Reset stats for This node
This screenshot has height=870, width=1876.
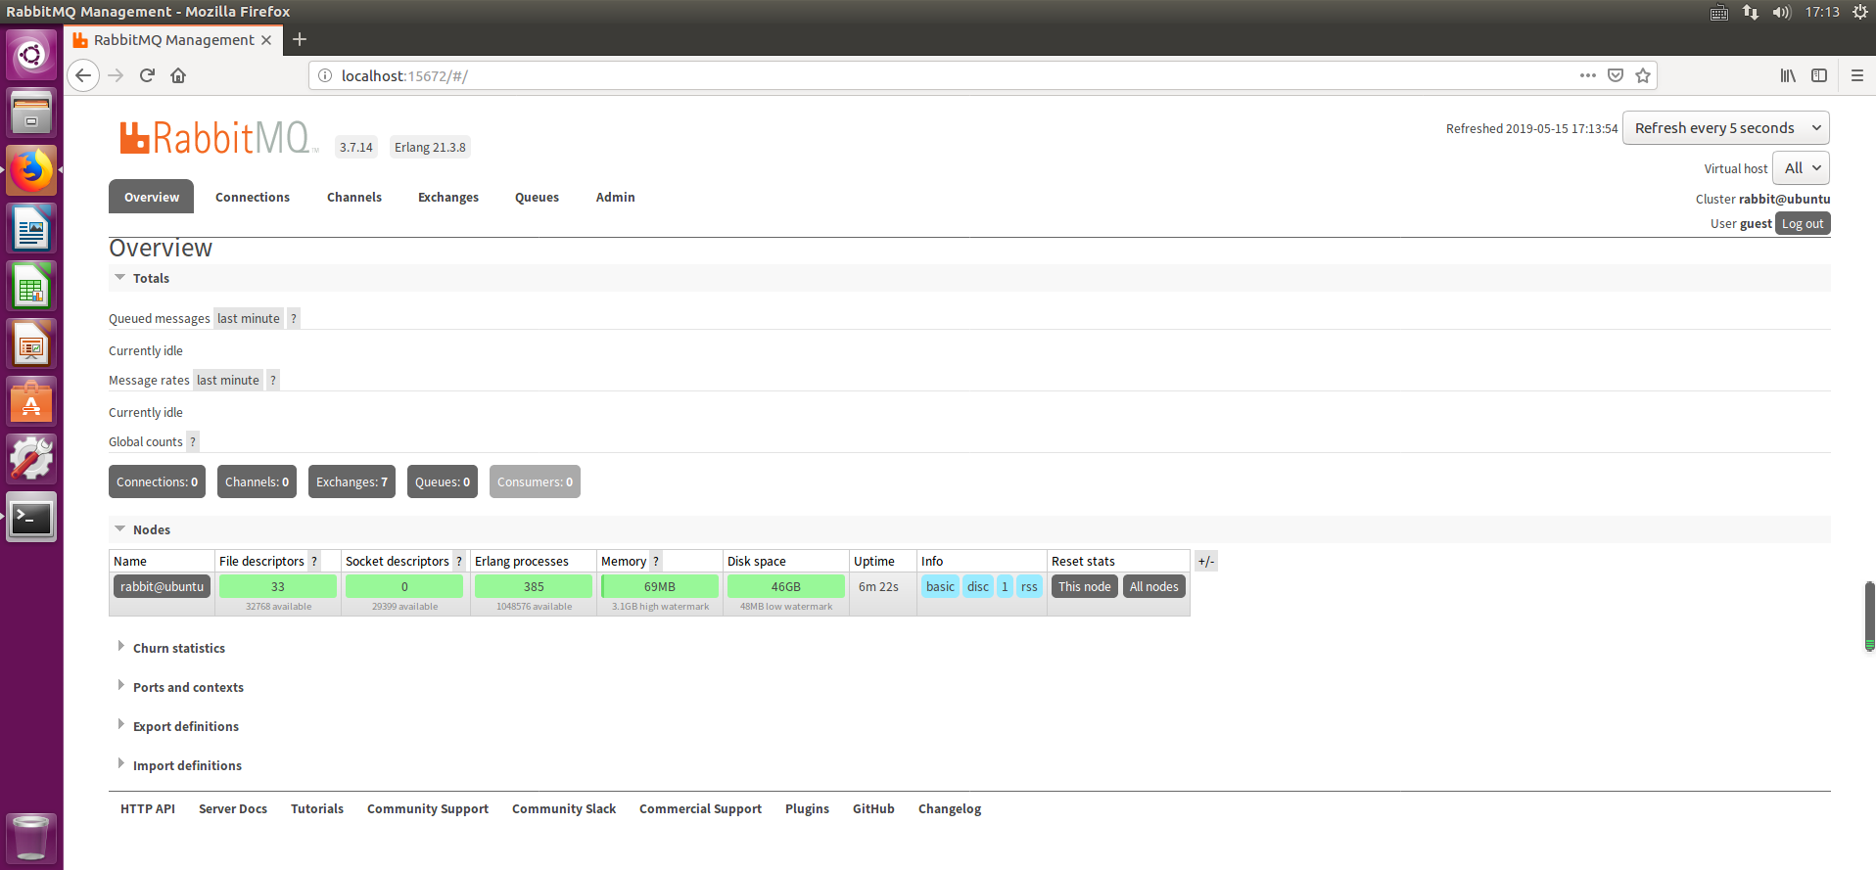click(x=1085, y=586)
